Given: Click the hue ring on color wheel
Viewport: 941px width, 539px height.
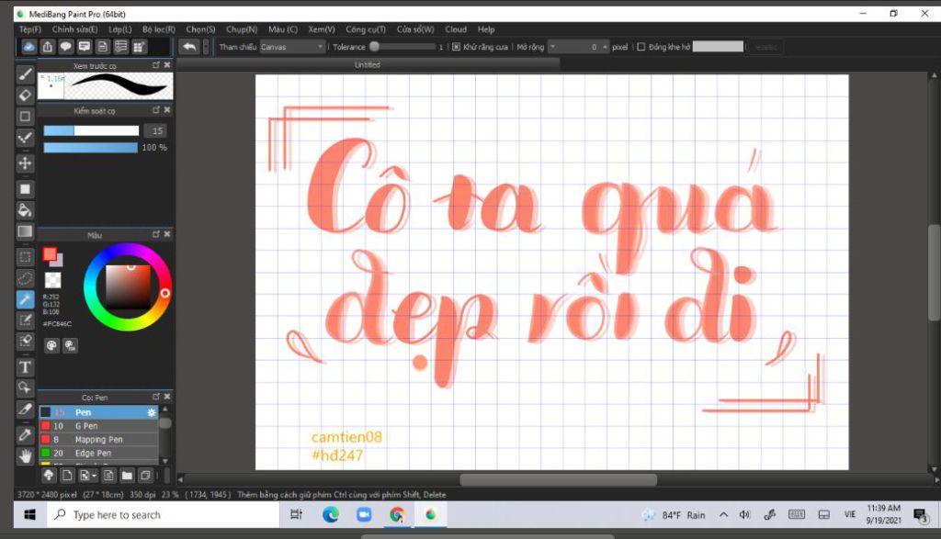Looking at the screenshot, I should click(x=127, y=287).
